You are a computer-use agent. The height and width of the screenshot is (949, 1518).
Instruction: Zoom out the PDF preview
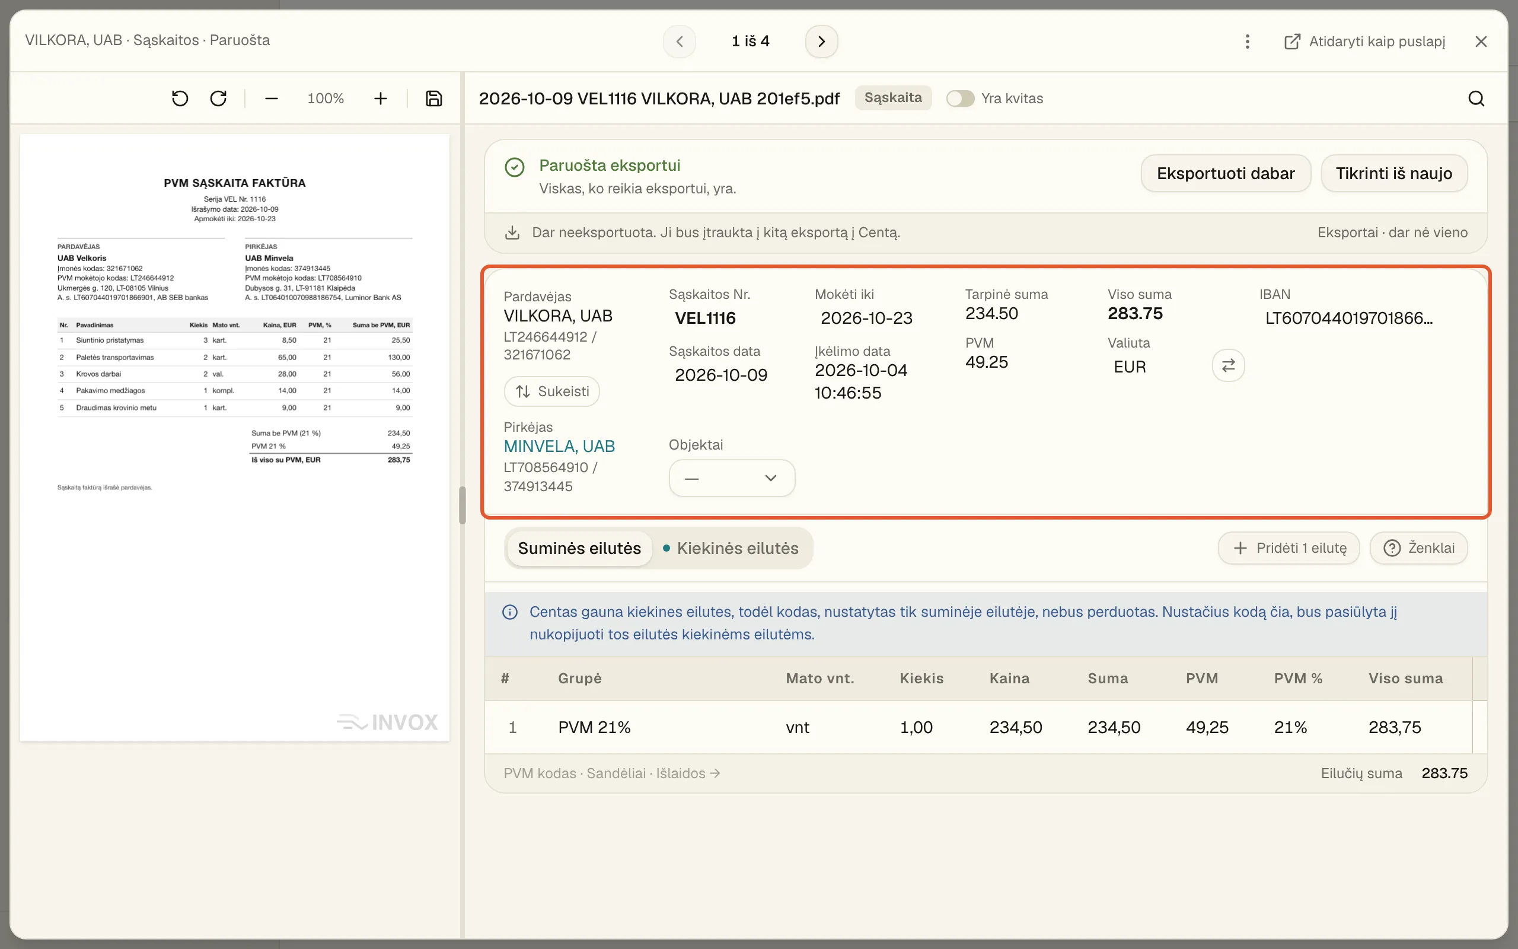point(271,98)
